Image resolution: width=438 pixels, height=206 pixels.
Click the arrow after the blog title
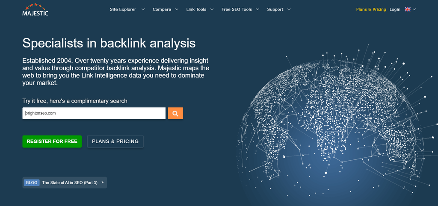[x=103, y=182]
